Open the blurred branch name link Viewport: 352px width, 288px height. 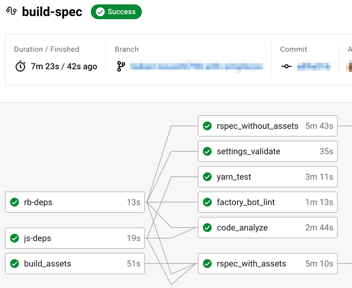click(x=196, y=67)
